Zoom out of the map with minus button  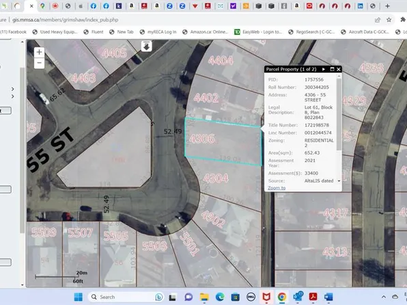click(39, 63)
